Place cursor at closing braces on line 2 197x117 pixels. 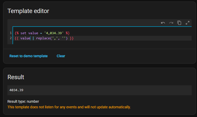coord(72,38)
